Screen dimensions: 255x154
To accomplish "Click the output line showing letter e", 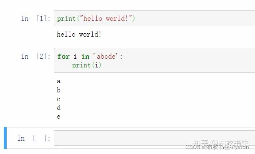I will coord(59,117).
